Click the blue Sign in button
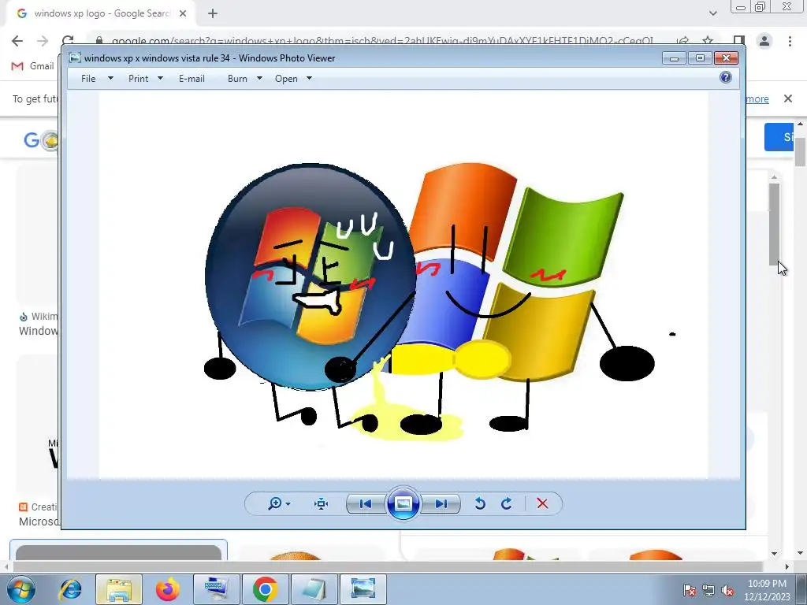This screenshot has height=605, width=807. tap(779, 137)
